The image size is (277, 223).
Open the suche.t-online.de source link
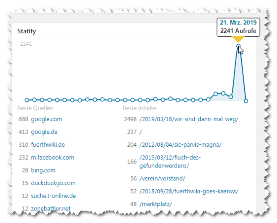coord(54,196)
